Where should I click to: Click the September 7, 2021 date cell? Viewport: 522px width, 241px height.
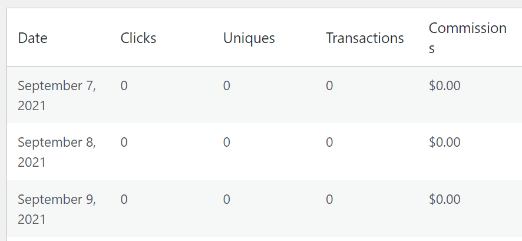click(57, 95)
